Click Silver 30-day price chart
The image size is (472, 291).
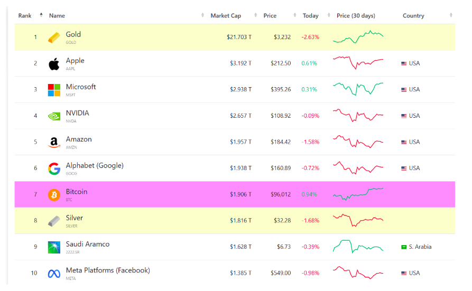click(358, 220)
